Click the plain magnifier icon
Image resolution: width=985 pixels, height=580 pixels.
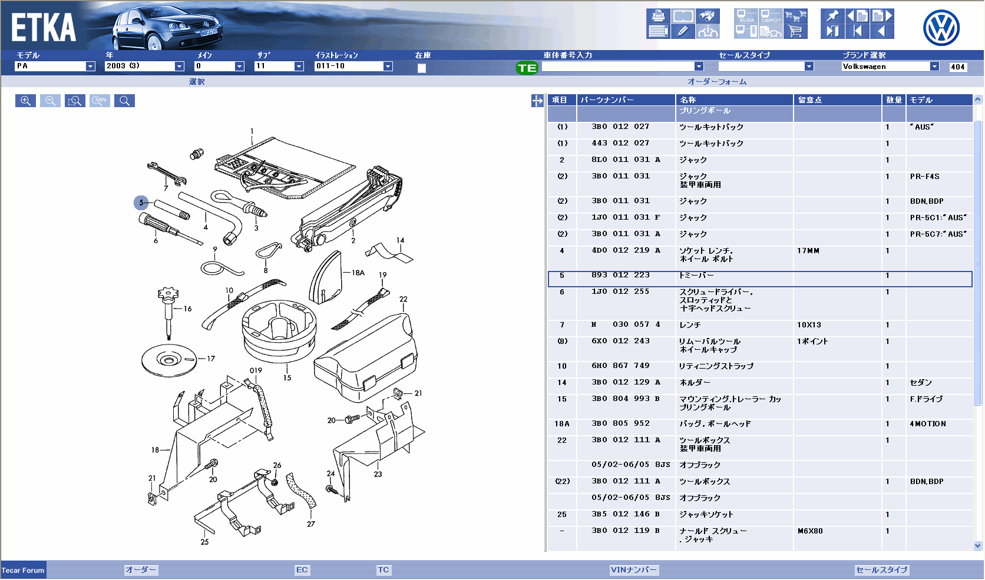coord(124,101)
